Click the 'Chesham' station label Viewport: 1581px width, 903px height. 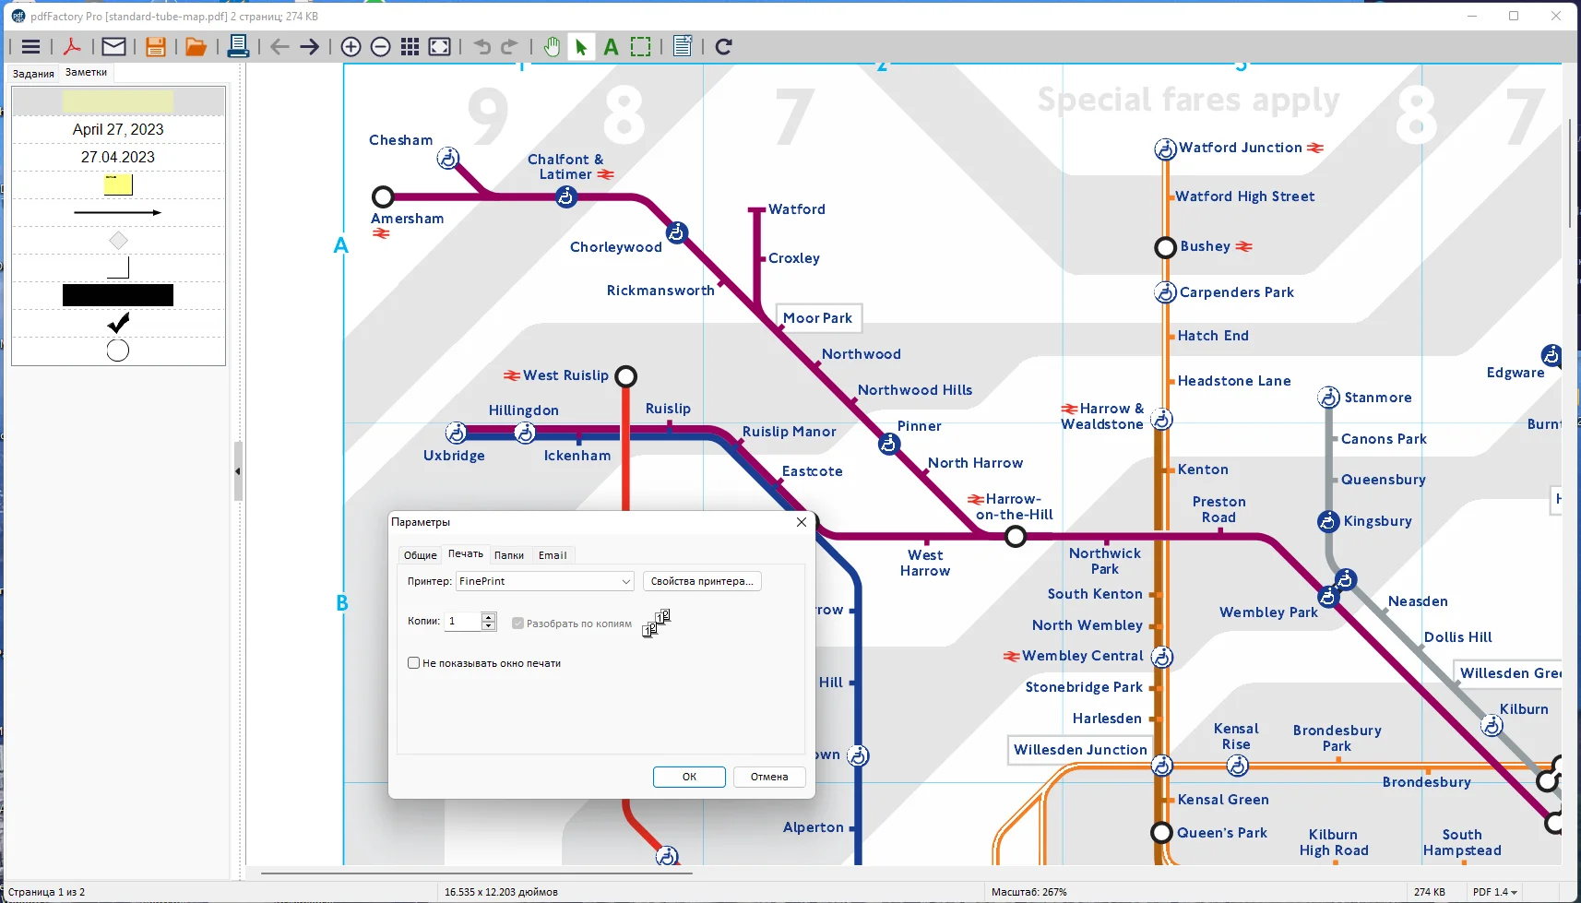[x=400, y=140]
